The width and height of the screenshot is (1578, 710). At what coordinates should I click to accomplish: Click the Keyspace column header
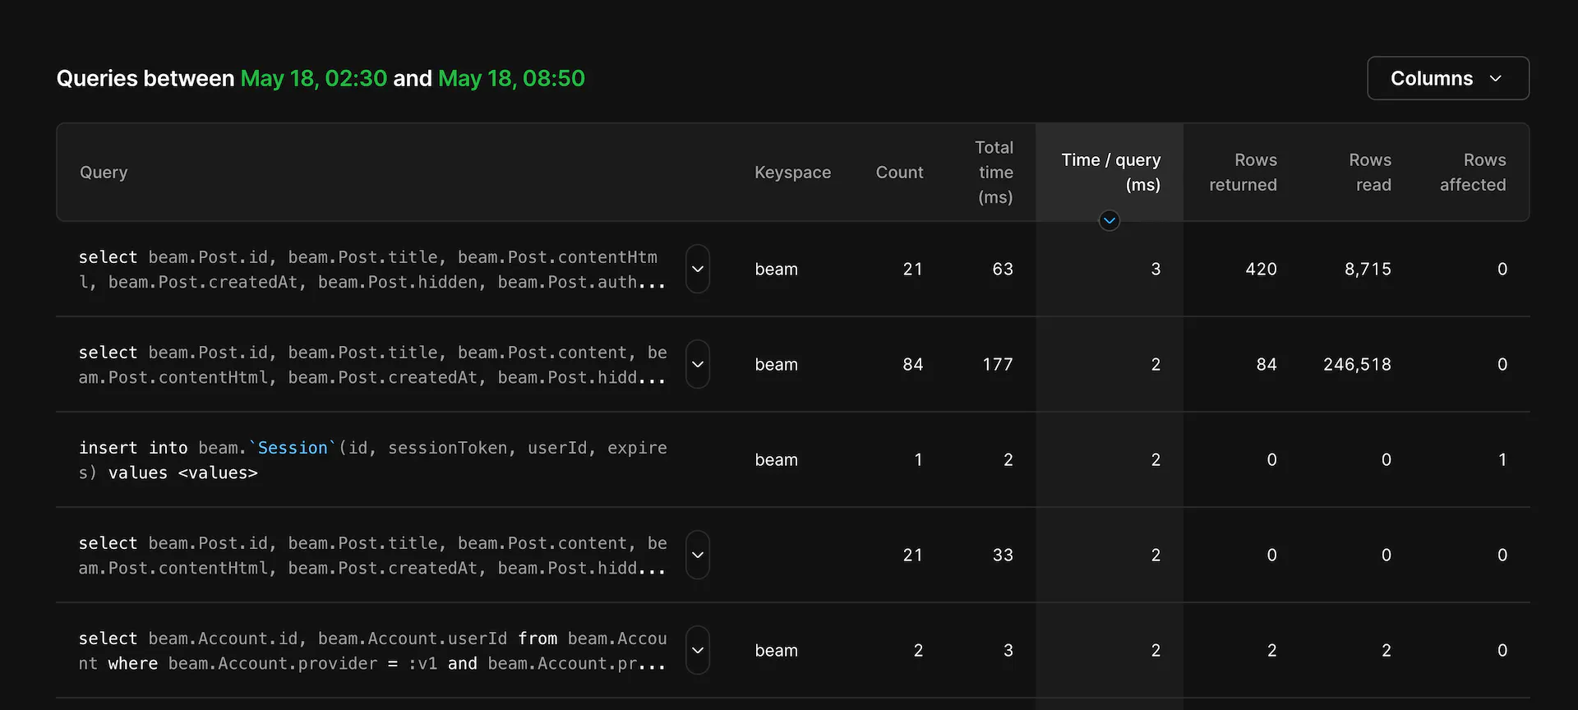click(x=792, y=173)
